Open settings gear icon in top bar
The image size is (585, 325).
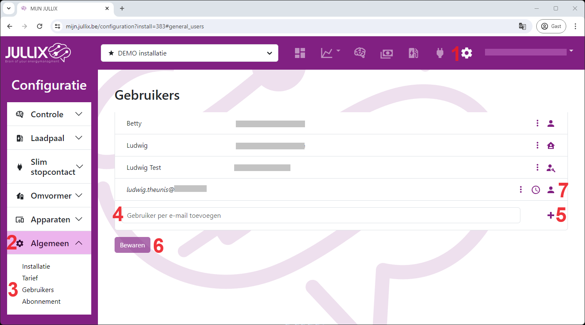(x=467, y=53)
